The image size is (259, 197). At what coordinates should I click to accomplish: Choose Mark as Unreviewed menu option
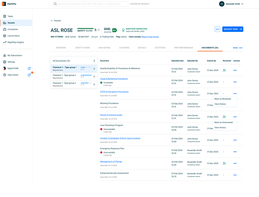(223, 122)
